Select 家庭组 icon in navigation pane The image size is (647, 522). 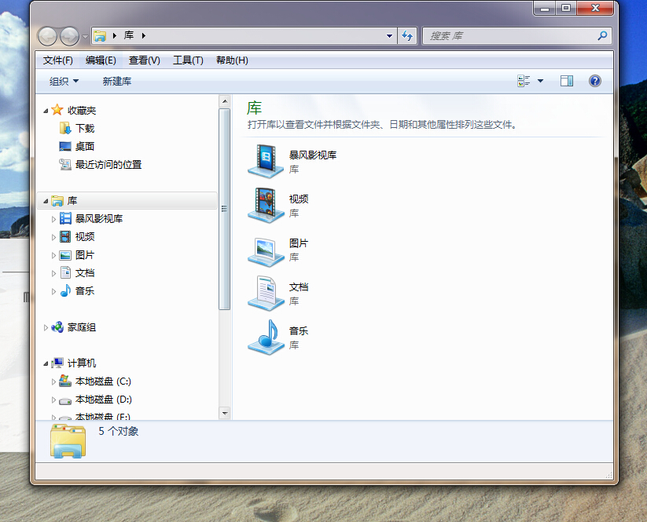point(57,327)
